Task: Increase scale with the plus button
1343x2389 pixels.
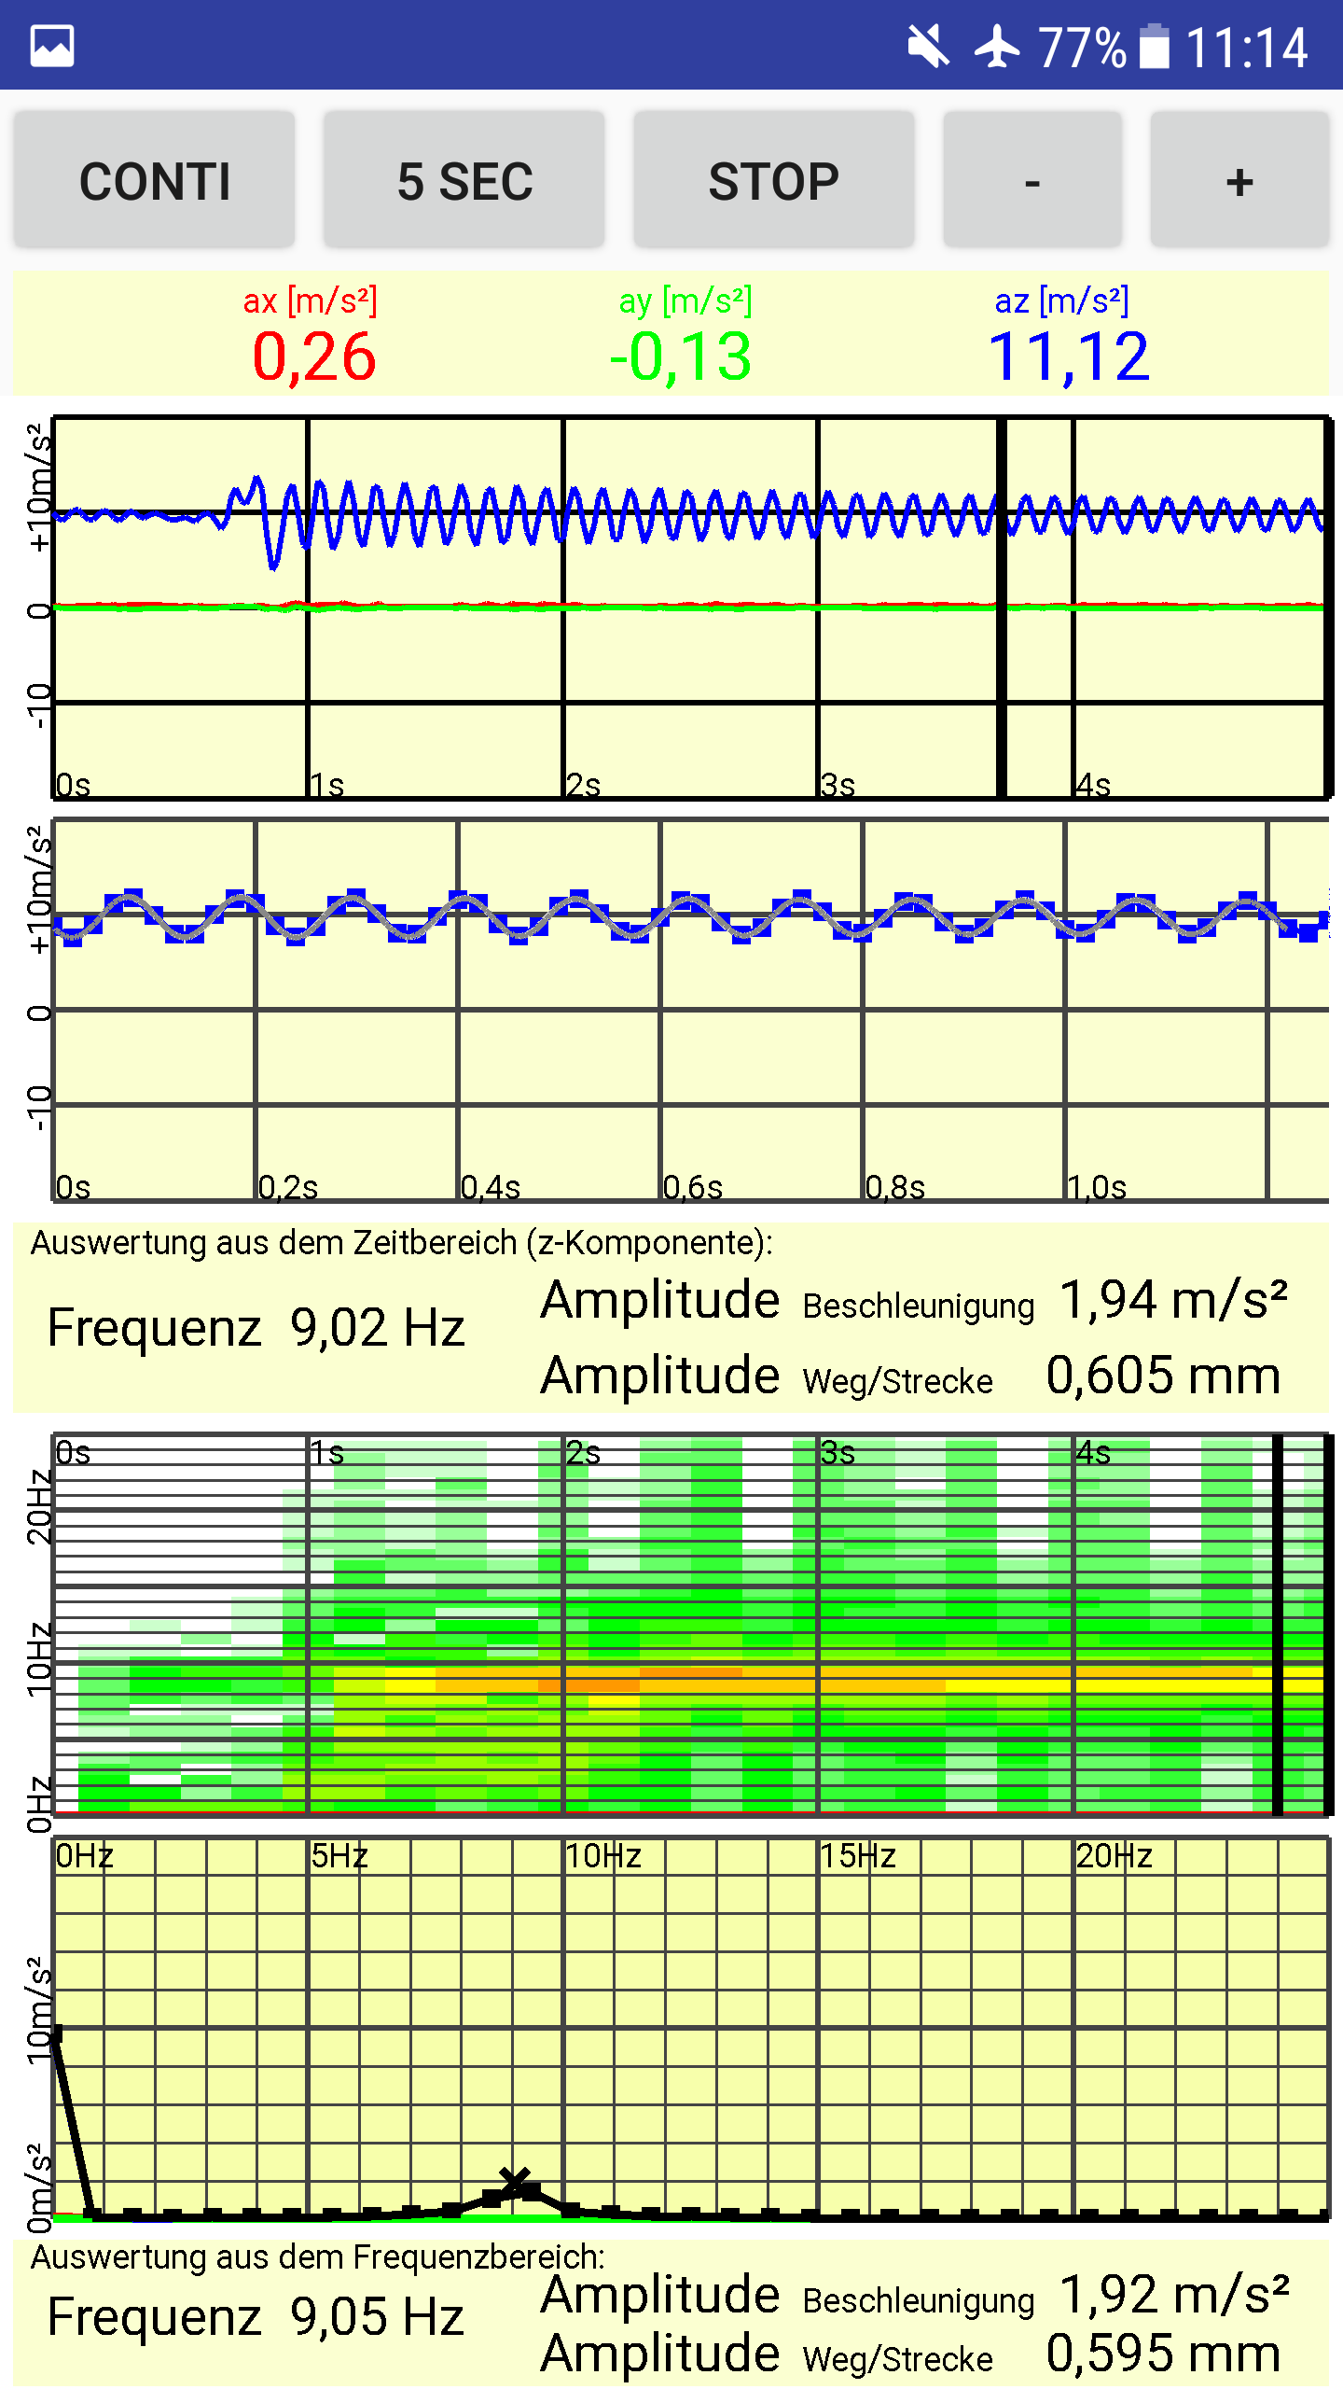Action: [x=1239, y=180]
